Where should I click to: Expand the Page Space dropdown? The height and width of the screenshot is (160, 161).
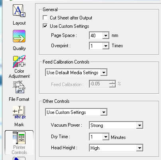(106, 35)
